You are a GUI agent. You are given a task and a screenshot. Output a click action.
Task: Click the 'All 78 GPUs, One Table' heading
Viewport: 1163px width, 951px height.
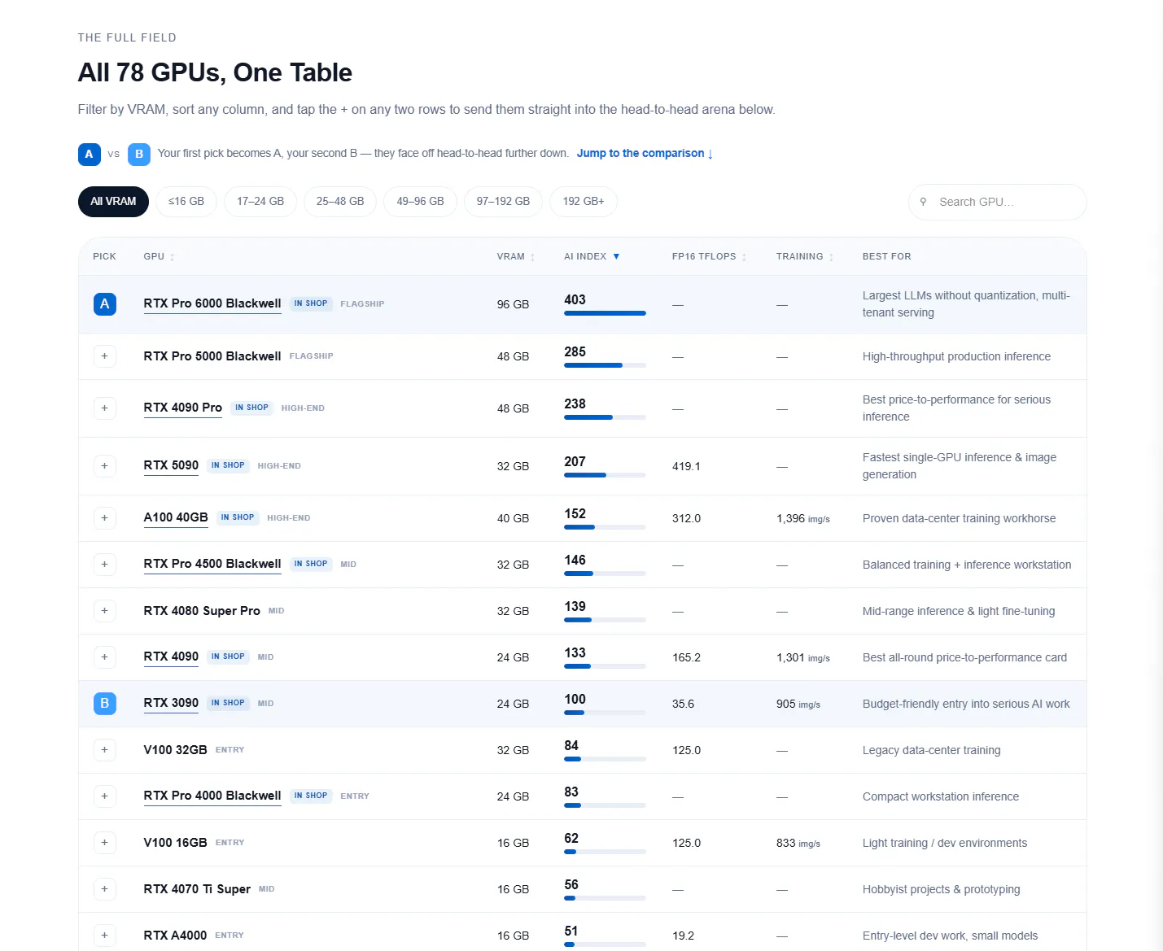[x=215, y=72]
